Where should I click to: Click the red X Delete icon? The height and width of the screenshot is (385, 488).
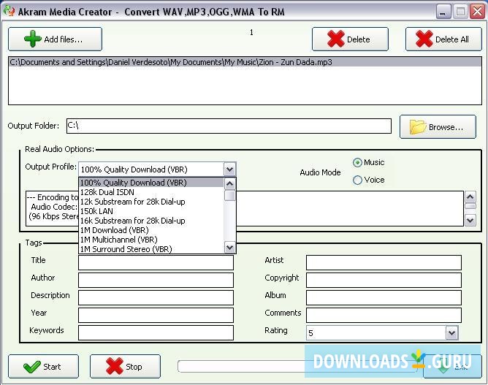335,39
